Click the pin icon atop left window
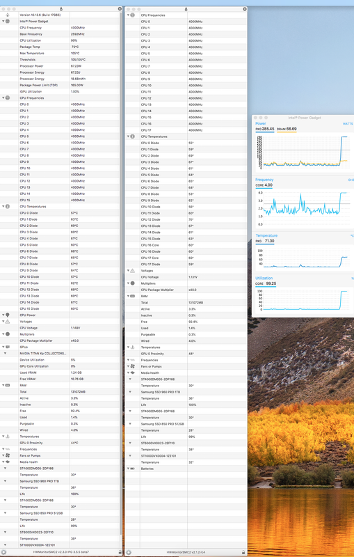The height and width of the screenshot is (557, 354). coord(61,9)
